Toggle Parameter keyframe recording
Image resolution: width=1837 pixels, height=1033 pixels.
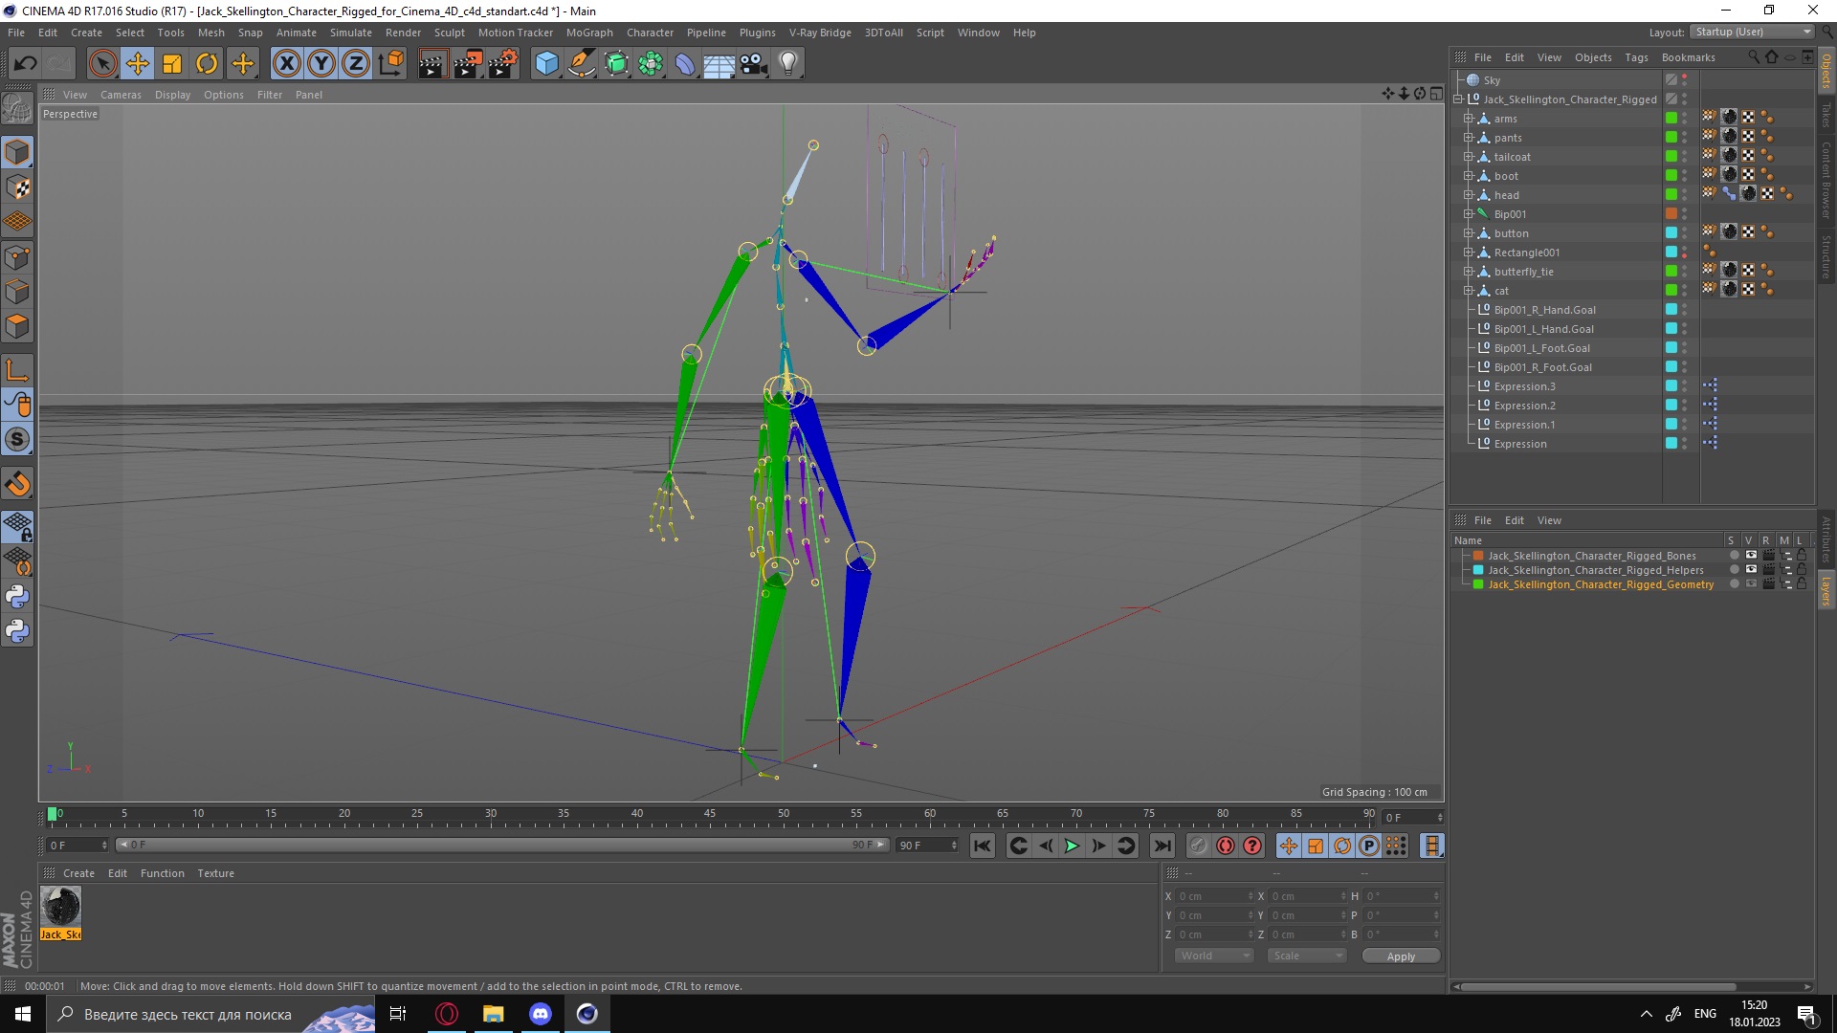pos(1369,846)
